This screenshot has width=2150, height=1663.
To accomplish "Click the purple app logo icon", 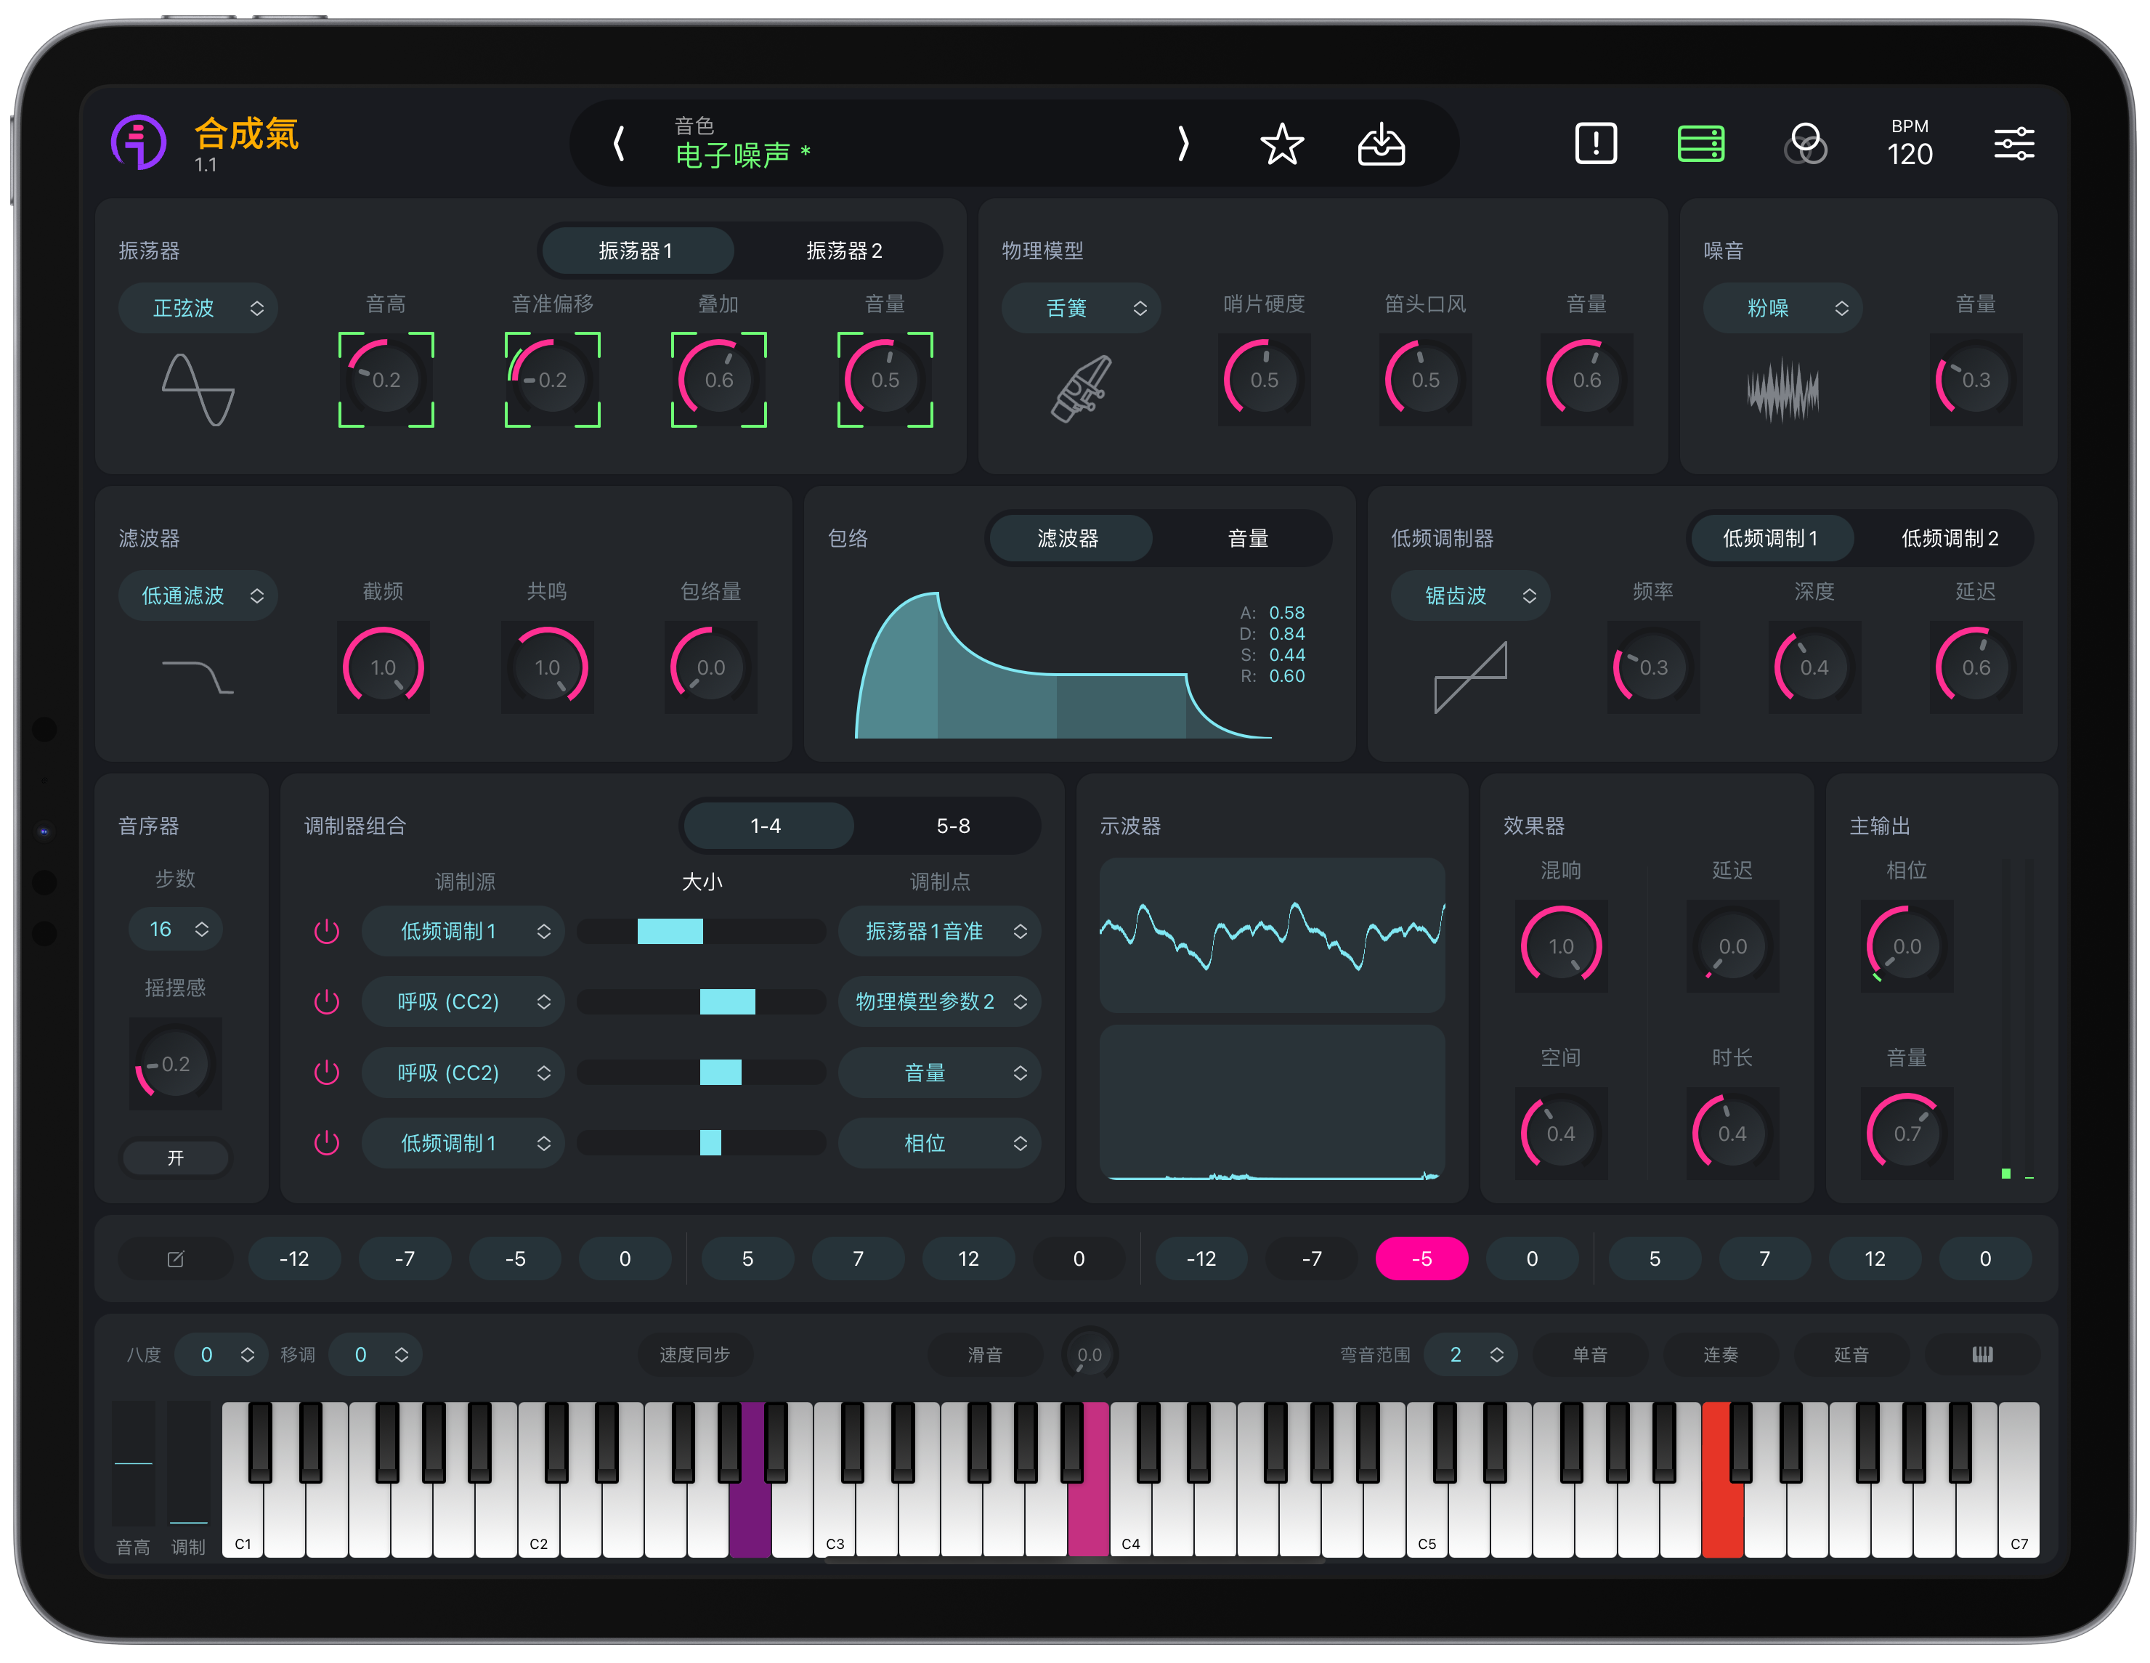I will [x=139, y=142].
